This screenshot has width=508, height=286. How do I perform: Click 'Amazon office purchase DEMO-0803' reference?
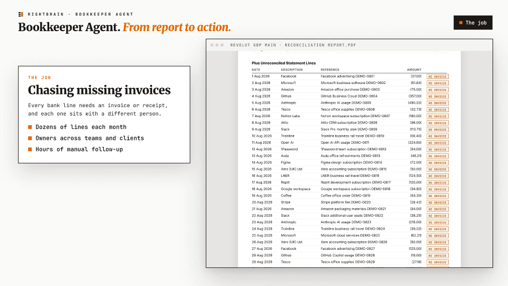click(x=350, y=89)
